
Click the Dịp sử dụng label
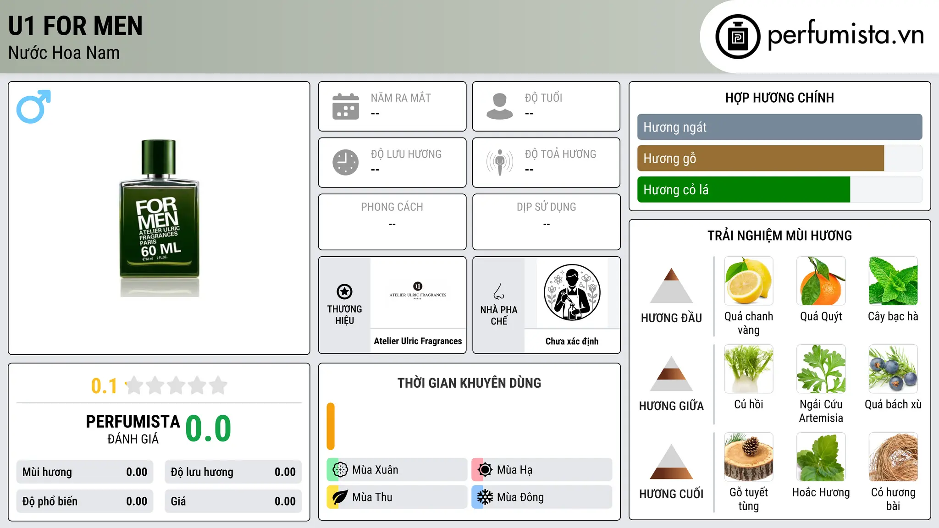546,207
